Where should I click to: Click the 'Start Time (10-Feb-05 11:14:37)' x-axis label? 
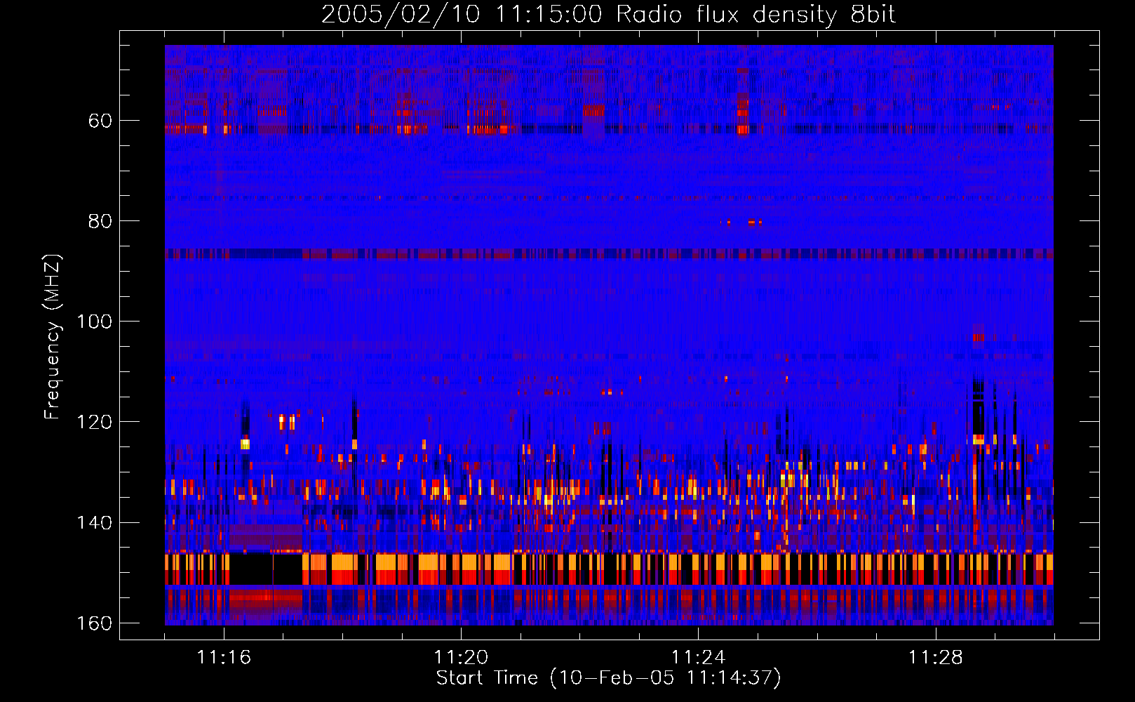point(608,678)
